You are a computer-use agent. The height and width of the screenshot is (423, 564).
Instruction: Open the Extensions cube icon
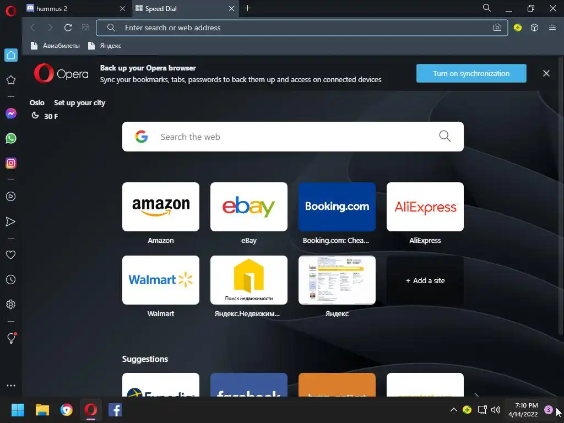pos(534,28)
